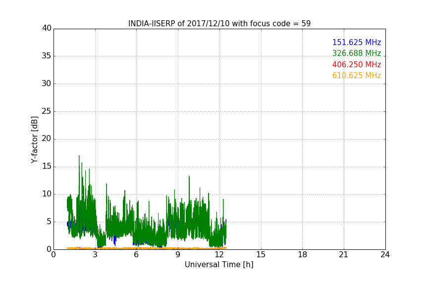Click the "Universal Time [h]" axis label
Image resolution: width=428 pixels, height=285 pixels.
point(219,265)
